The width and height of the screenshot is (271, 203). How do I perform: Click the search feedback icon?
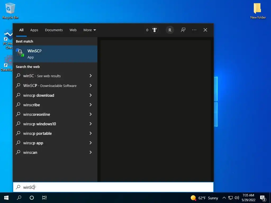point(183,30)
